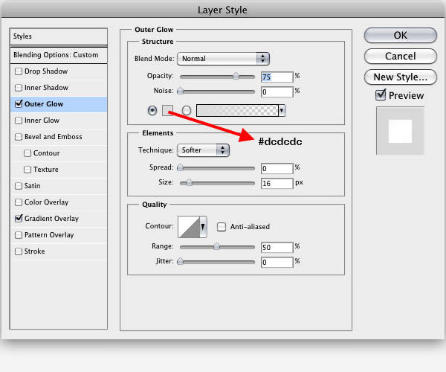Click the Opacity value field
The width and height of the screenshot is (446, 372).
click(x=277, y=77)
